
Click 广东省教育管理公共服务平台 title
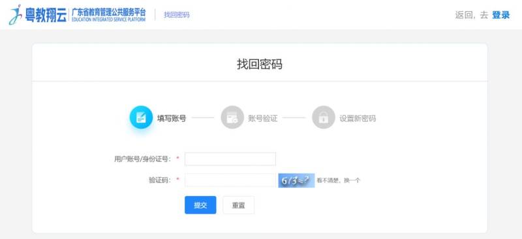tap(108, 12)
